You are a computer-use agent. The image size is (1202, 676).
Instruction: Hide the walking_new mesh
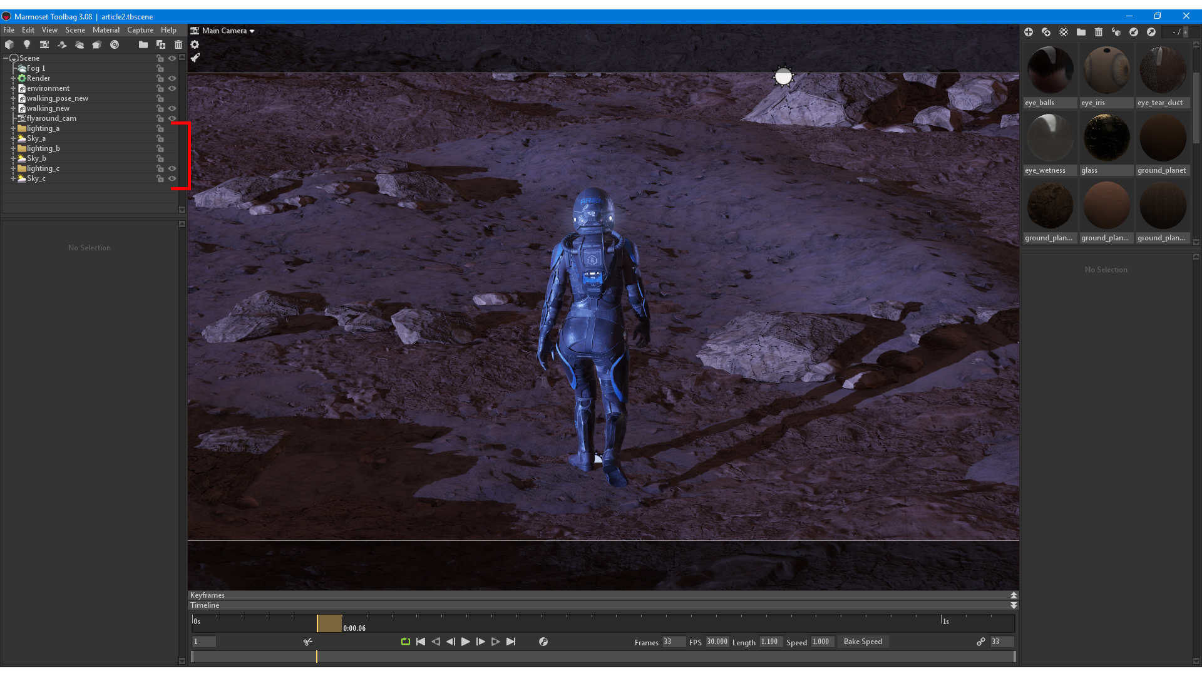point(172,108)
